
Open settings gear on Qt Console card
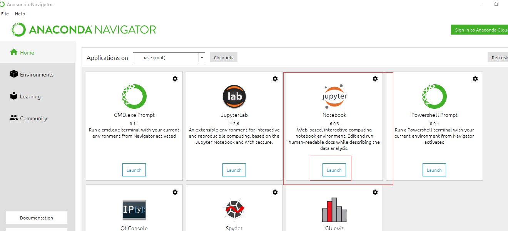tap(175, 192)
